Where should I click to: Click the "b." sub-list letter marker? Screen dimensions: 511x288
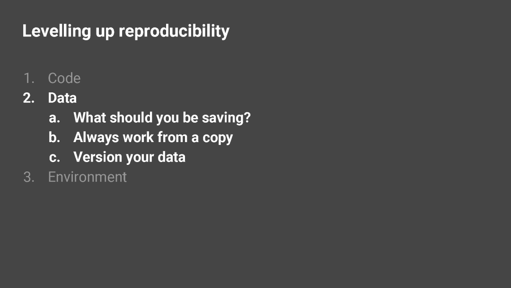click(54, 137)
